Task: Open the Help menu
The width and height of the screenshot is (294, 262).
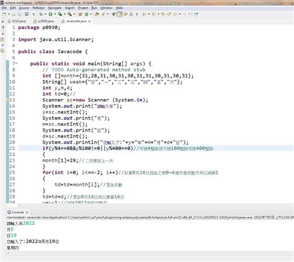Action: pyautogui.click(x=119, y=8)
